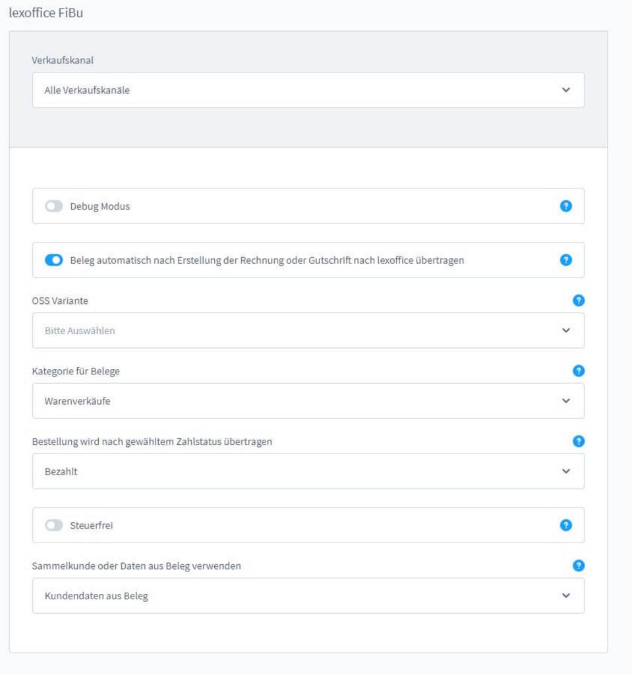The width and height of the screenshot is (632, 675).
Task: Enable the Debug Modus toggle switch
Action: (54, 206)
